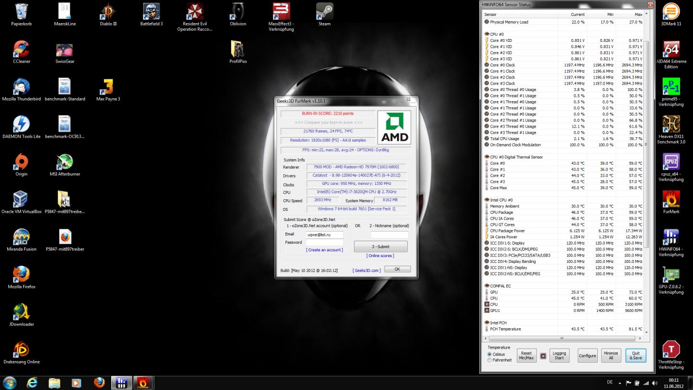Open the benchmark-Standard file icon
The image size is (693, 390).
tap(64, 90)
